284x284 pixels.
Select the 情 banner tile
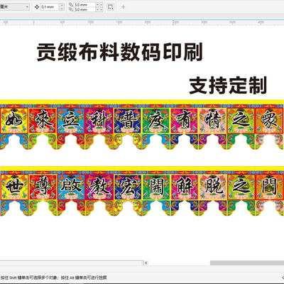click(x=213, y=121)
